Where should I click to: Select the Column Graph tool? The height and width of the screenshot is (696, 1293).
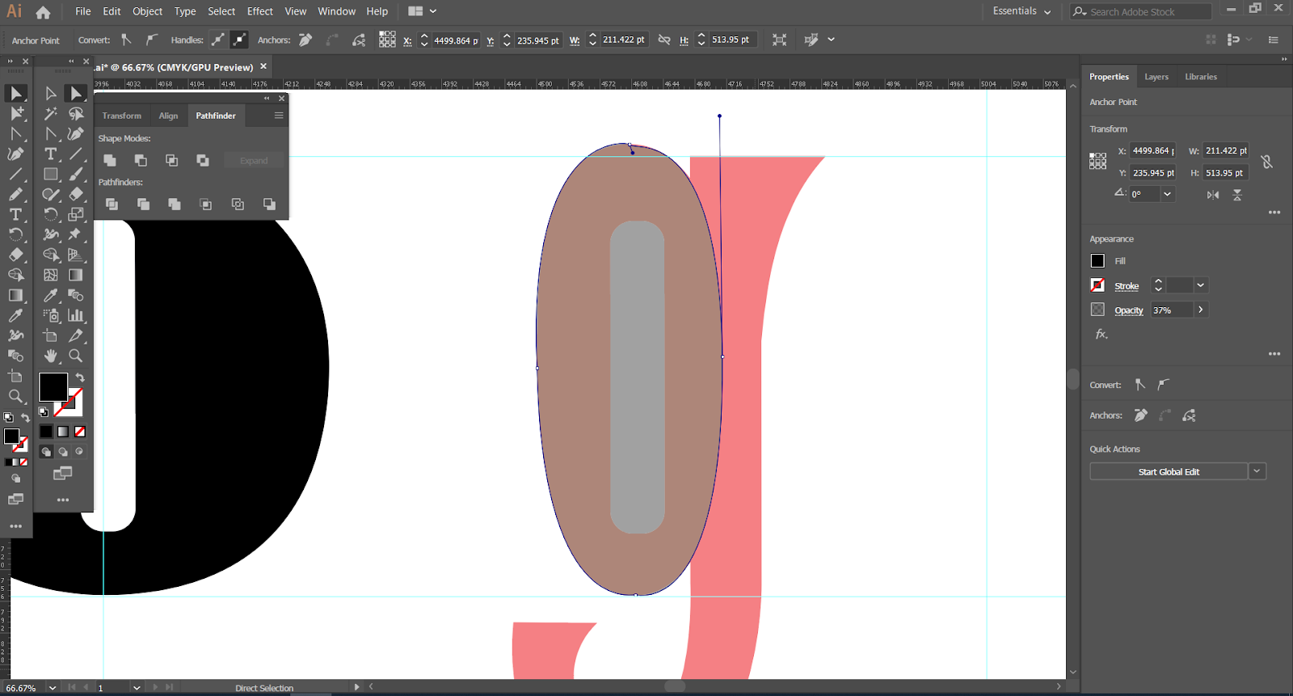[x=76, y=315]
